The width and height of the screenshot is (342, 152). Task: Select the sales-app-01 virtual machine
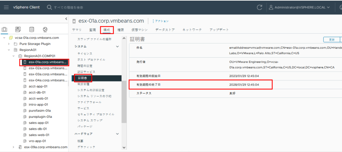pos(38,123)
